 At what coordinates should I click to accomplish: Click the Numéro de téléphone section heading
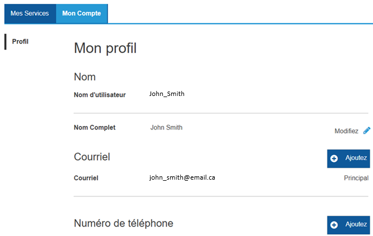[123, 223]
